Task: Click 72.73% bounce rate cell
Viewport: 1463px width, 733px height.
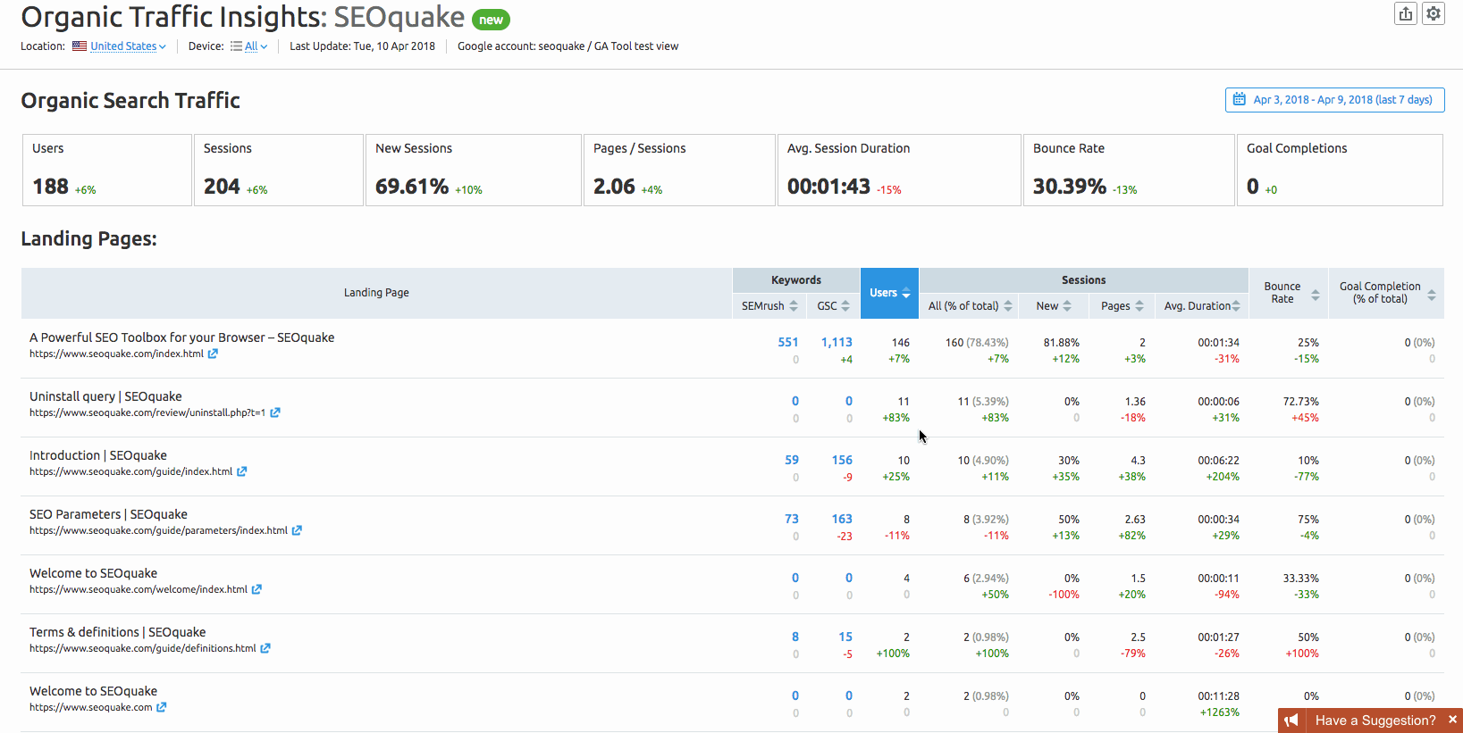Action: click(x=1300, y=401)
